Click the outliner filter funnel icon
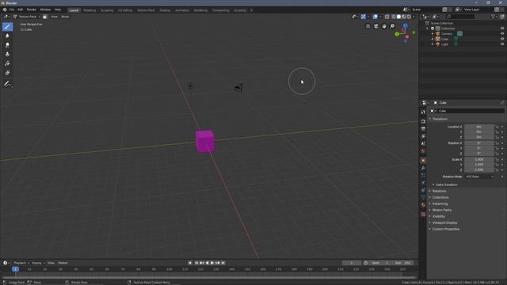The image size is (507, 285). coord(493,17)
